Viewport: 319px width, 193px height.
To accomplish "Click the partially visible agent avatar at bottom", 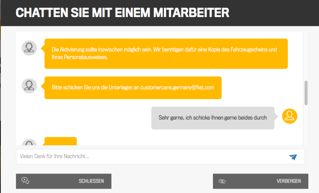I will [29, 143].
